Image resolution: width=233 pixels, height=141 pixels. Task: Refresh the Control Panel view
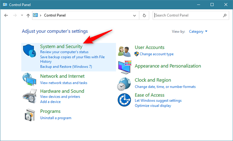pos(144,16)
